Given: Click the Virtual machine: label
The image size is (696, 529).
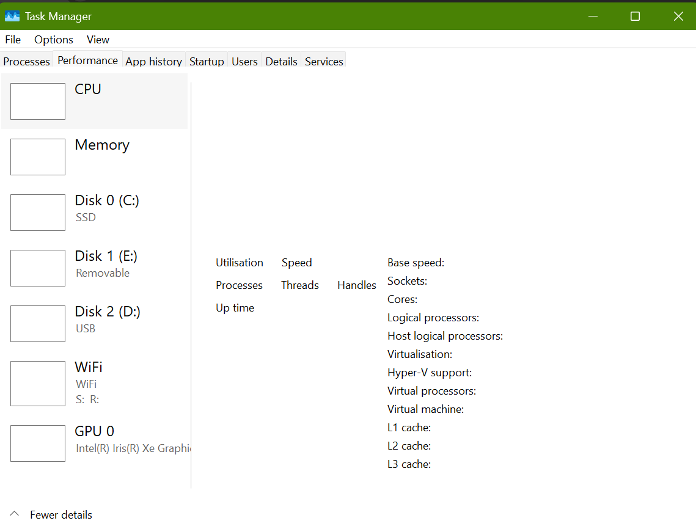Looking at the screenshot, I should [426, 409].
